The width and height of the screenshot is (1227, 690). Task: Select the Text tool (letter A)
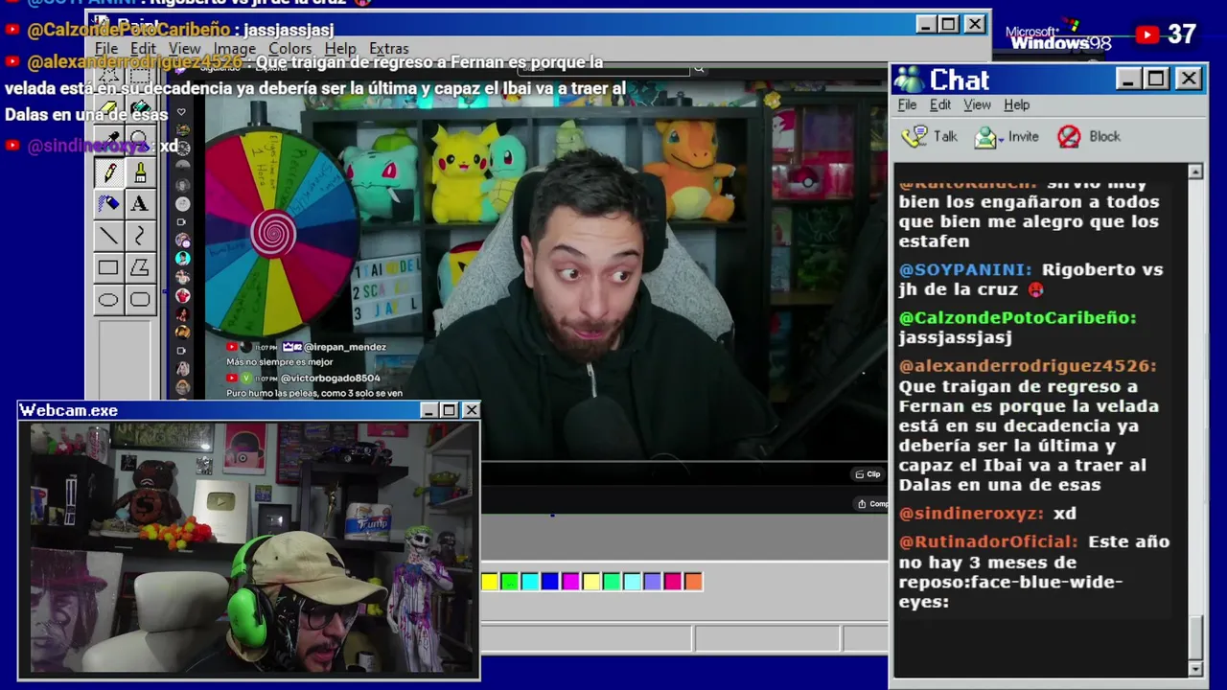pos(140,203)
